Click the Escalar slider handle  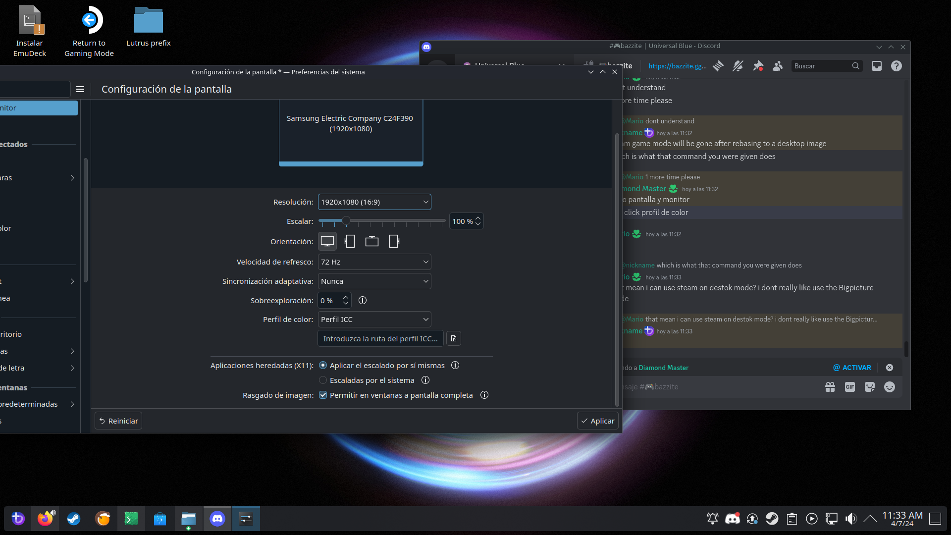pos(346,221)
